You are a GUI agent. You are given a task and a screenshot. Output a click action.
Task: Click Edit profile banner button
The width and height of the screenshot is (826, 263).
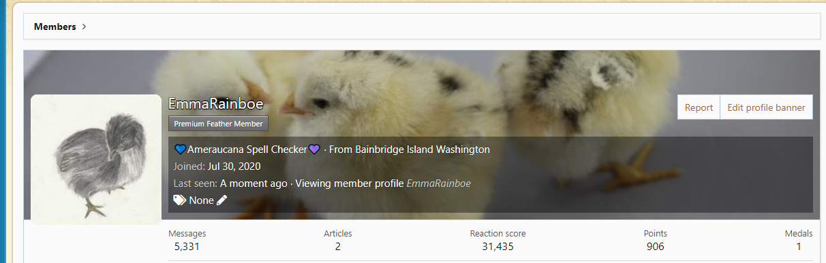pyautogui.click(x=766, y=107)
